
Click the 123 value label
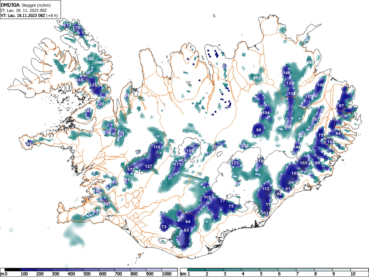click(235, 163)
